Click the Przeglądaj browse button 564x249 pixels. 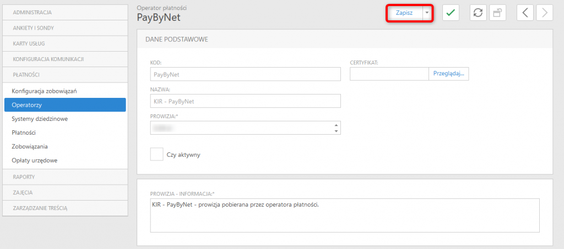[x=448, y=74]
